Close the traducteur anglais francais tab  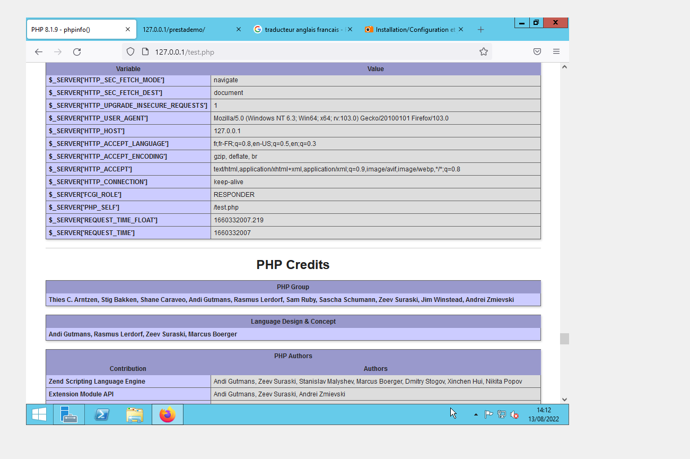tap(349, 30)
